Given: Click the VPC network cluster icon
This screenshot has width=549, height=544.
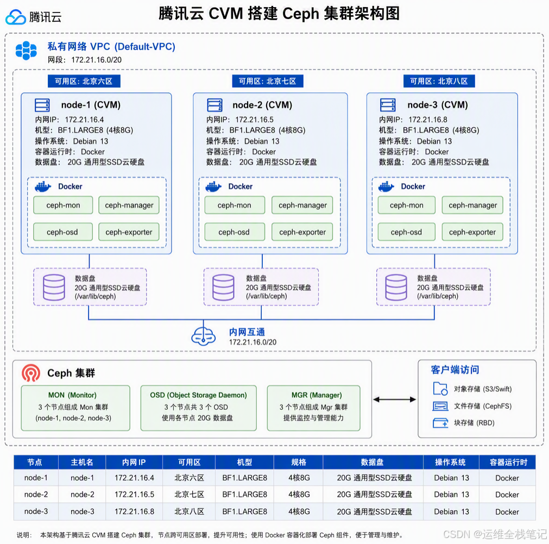Looking at the screenshot, I should [26, 51].
